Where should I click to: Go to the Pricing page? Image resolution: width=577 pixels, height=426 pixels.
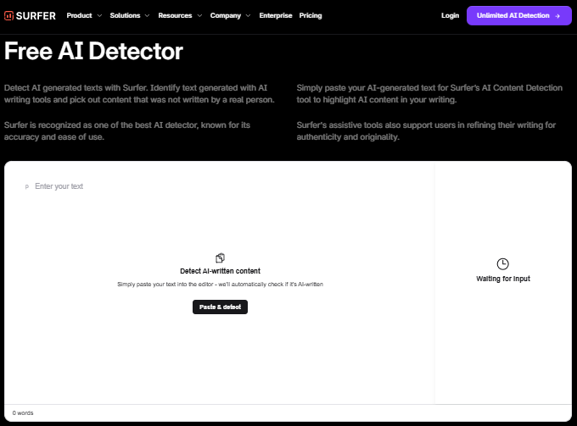click(311, 15)
